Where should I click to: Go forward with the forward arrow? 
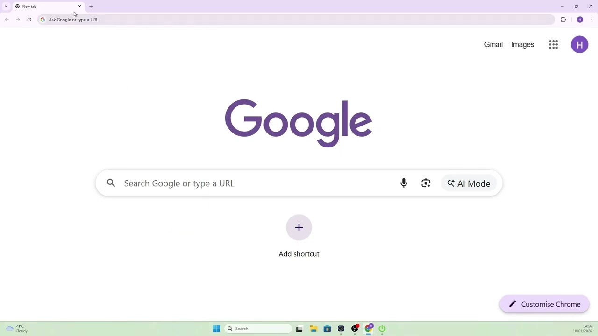pyautogui.click(x=18, y=20)
